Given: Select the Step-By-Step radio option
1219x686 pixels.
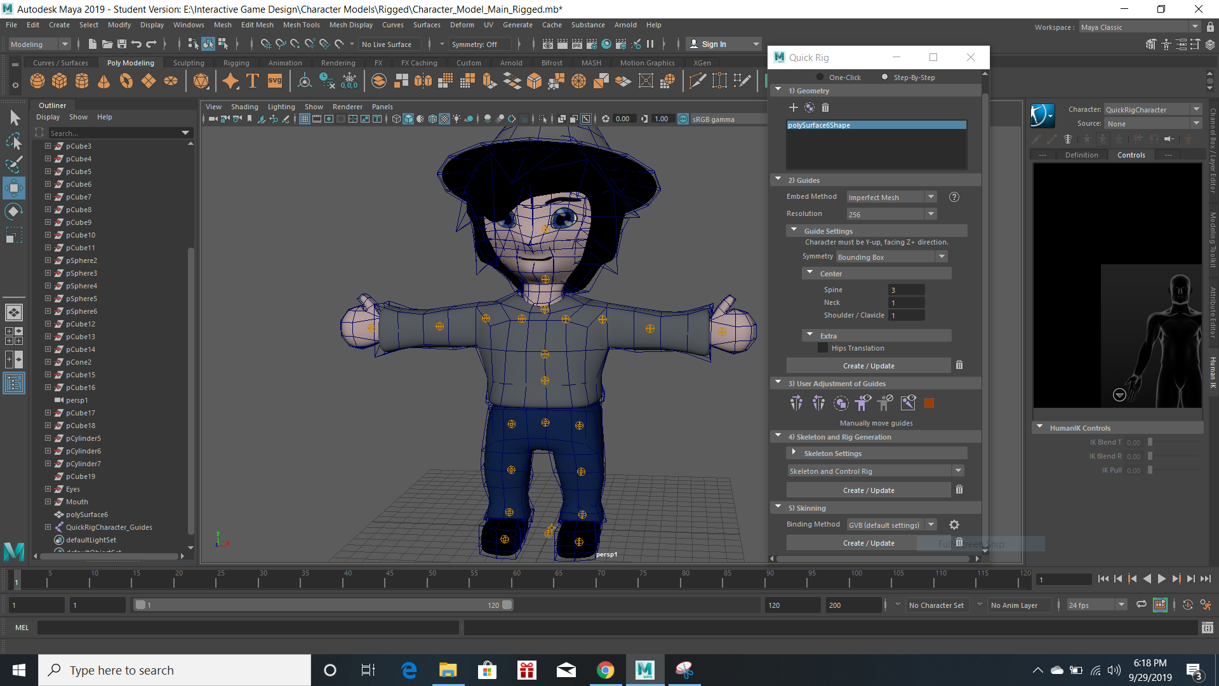Looking at the screenshot, I should coord(884,77).
